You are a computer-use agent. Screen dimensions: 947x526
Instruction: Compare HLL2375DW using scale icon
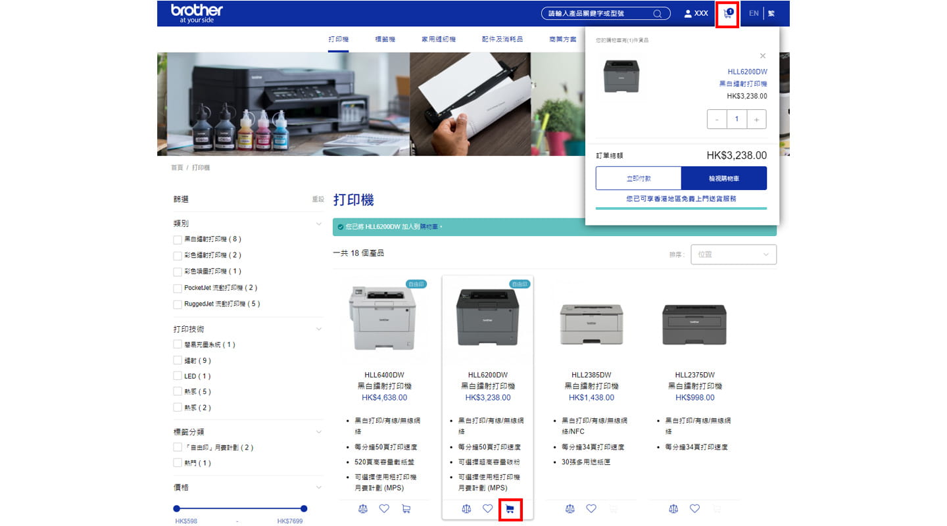(x=673, y=508)
